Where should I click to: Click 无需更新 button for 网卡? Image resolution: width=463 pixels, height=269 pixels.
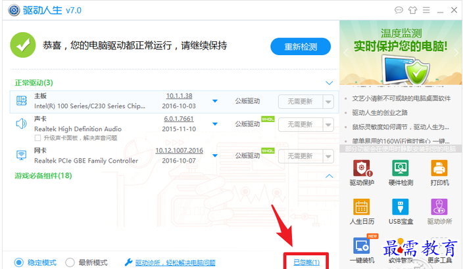click(x=301, y=156)
